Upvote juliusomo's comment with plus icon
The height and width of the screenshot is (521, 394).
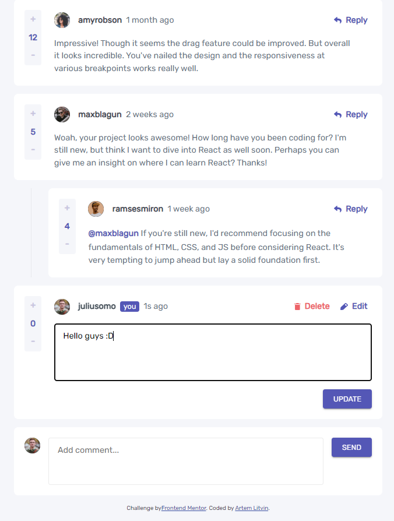[33, 305]
